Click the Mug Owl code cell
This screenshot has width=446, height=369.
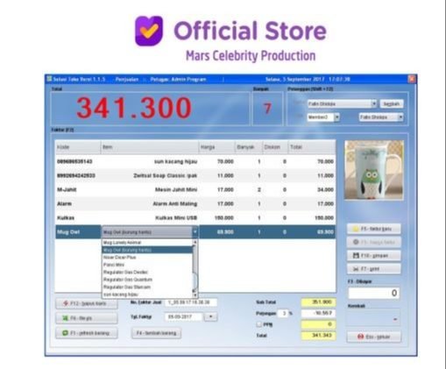coord(78,232)
